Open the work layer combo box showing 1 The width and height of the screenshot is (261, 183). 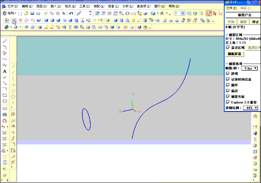click(180, 13)
